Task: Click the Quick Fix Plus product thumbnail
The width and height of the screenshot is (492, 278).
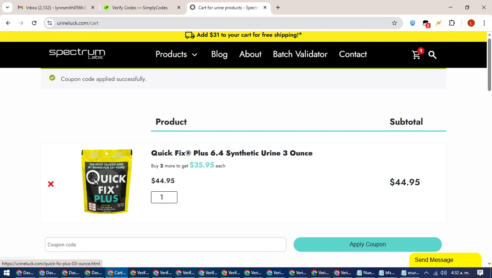Action: click(107, 182)
